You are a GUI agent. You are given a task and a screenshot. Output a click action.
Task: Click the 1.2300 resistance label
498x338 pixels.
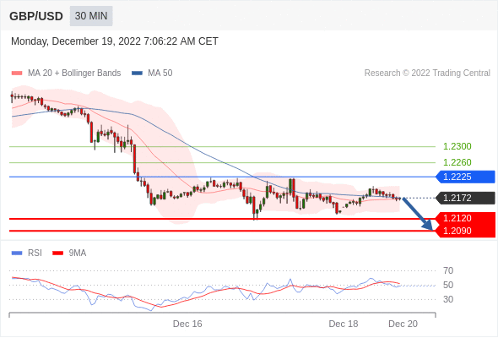coord(457,146)
